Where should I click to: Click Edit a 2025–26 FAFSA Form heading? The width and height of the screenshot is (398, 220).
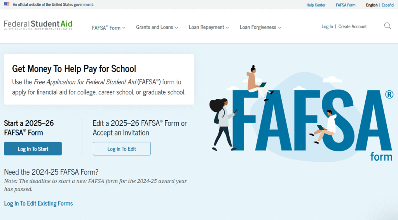point(140,128)
